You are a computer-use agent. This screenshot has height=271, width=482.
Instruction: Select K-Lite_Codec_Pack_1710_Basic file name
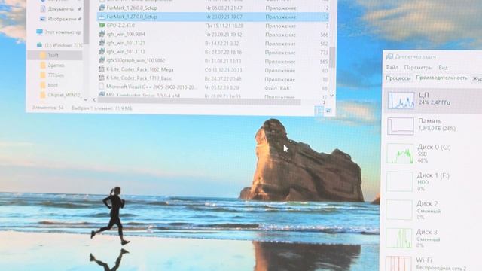click(139, 78)
